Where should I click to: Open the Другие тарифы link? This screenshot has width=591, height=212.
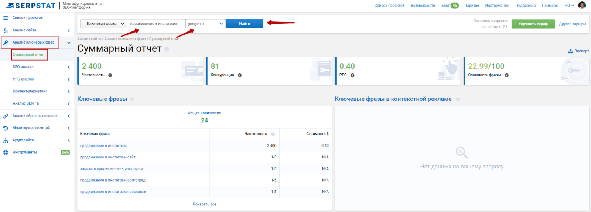[572, 24]
